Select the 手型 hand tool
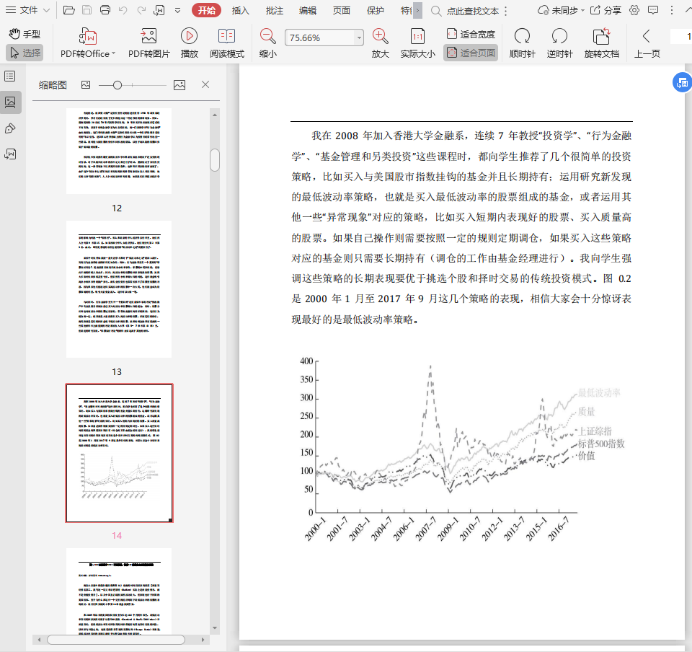The image size is (692, 652). pos(25,34)
